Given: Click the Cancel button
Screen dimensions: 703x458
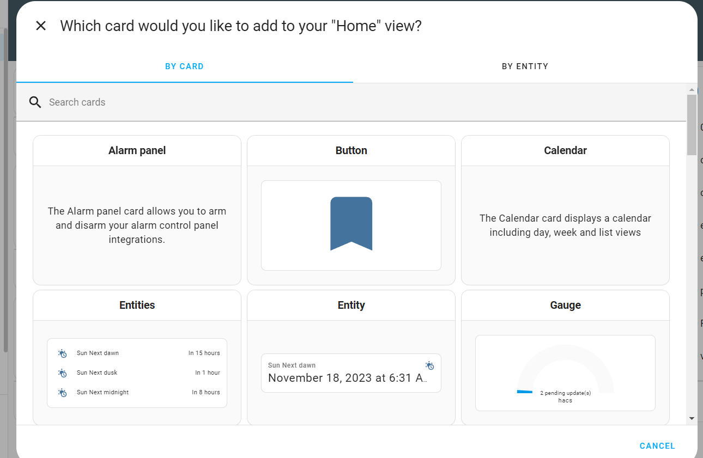Looking at the screenshot, I should (657, 446).
